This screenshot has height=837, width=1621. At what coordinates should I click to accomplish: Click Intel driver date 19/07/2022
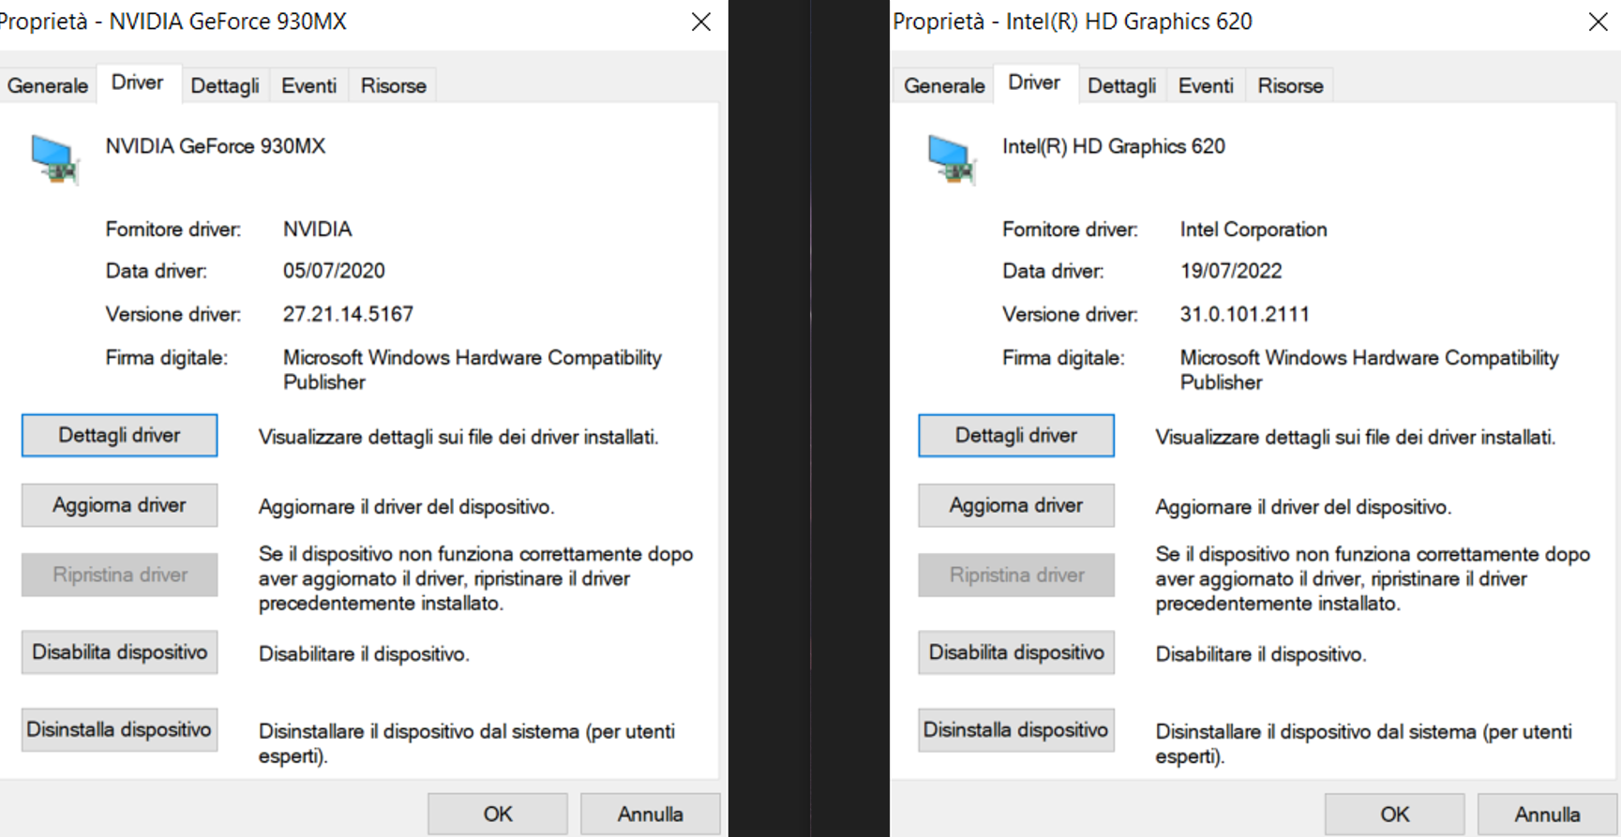[1231, 271]
